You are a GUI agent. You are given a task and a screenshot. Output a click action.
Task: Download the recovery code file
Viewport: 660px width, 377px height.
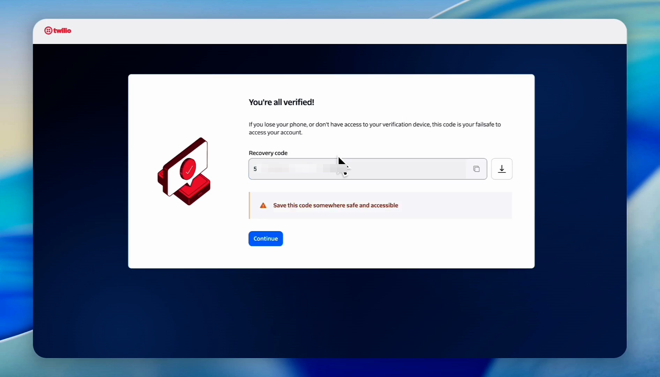click(502, 169)
